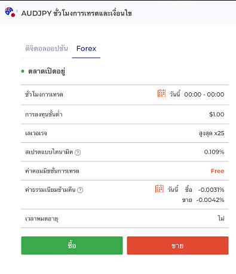Click the green ซื้อ buy button

pyautogui.click(x=72, y=245)
